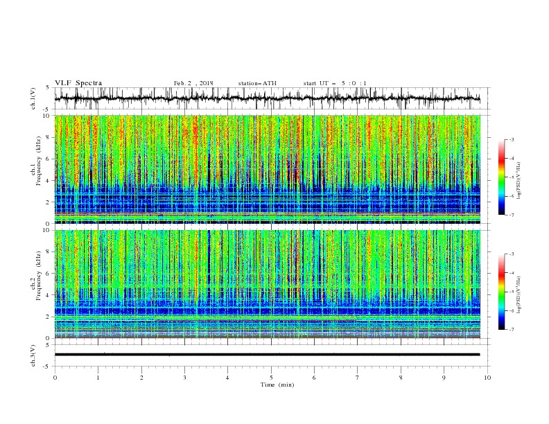
Task: Click the "-3" value atop ch.2 colorbar
Action: click(x=511, y=254)
